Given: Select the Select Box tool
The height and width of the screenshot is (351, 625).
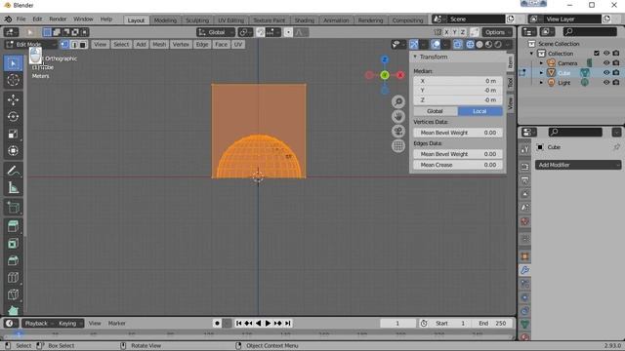Looking at the screenshot, I should pyautogui.click(x=13, y=63).
